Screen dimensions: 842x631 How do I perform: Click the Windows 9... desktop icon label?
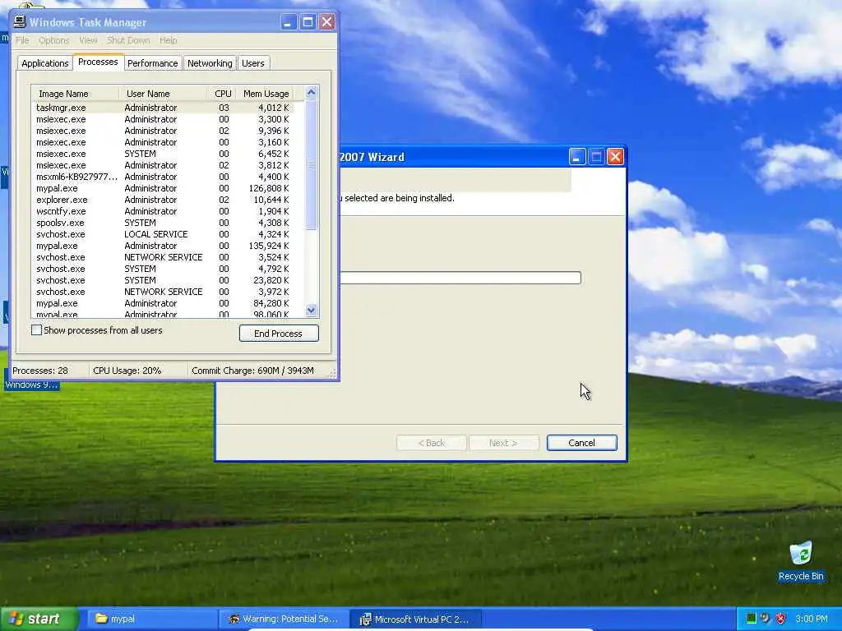tap(31, 385)
